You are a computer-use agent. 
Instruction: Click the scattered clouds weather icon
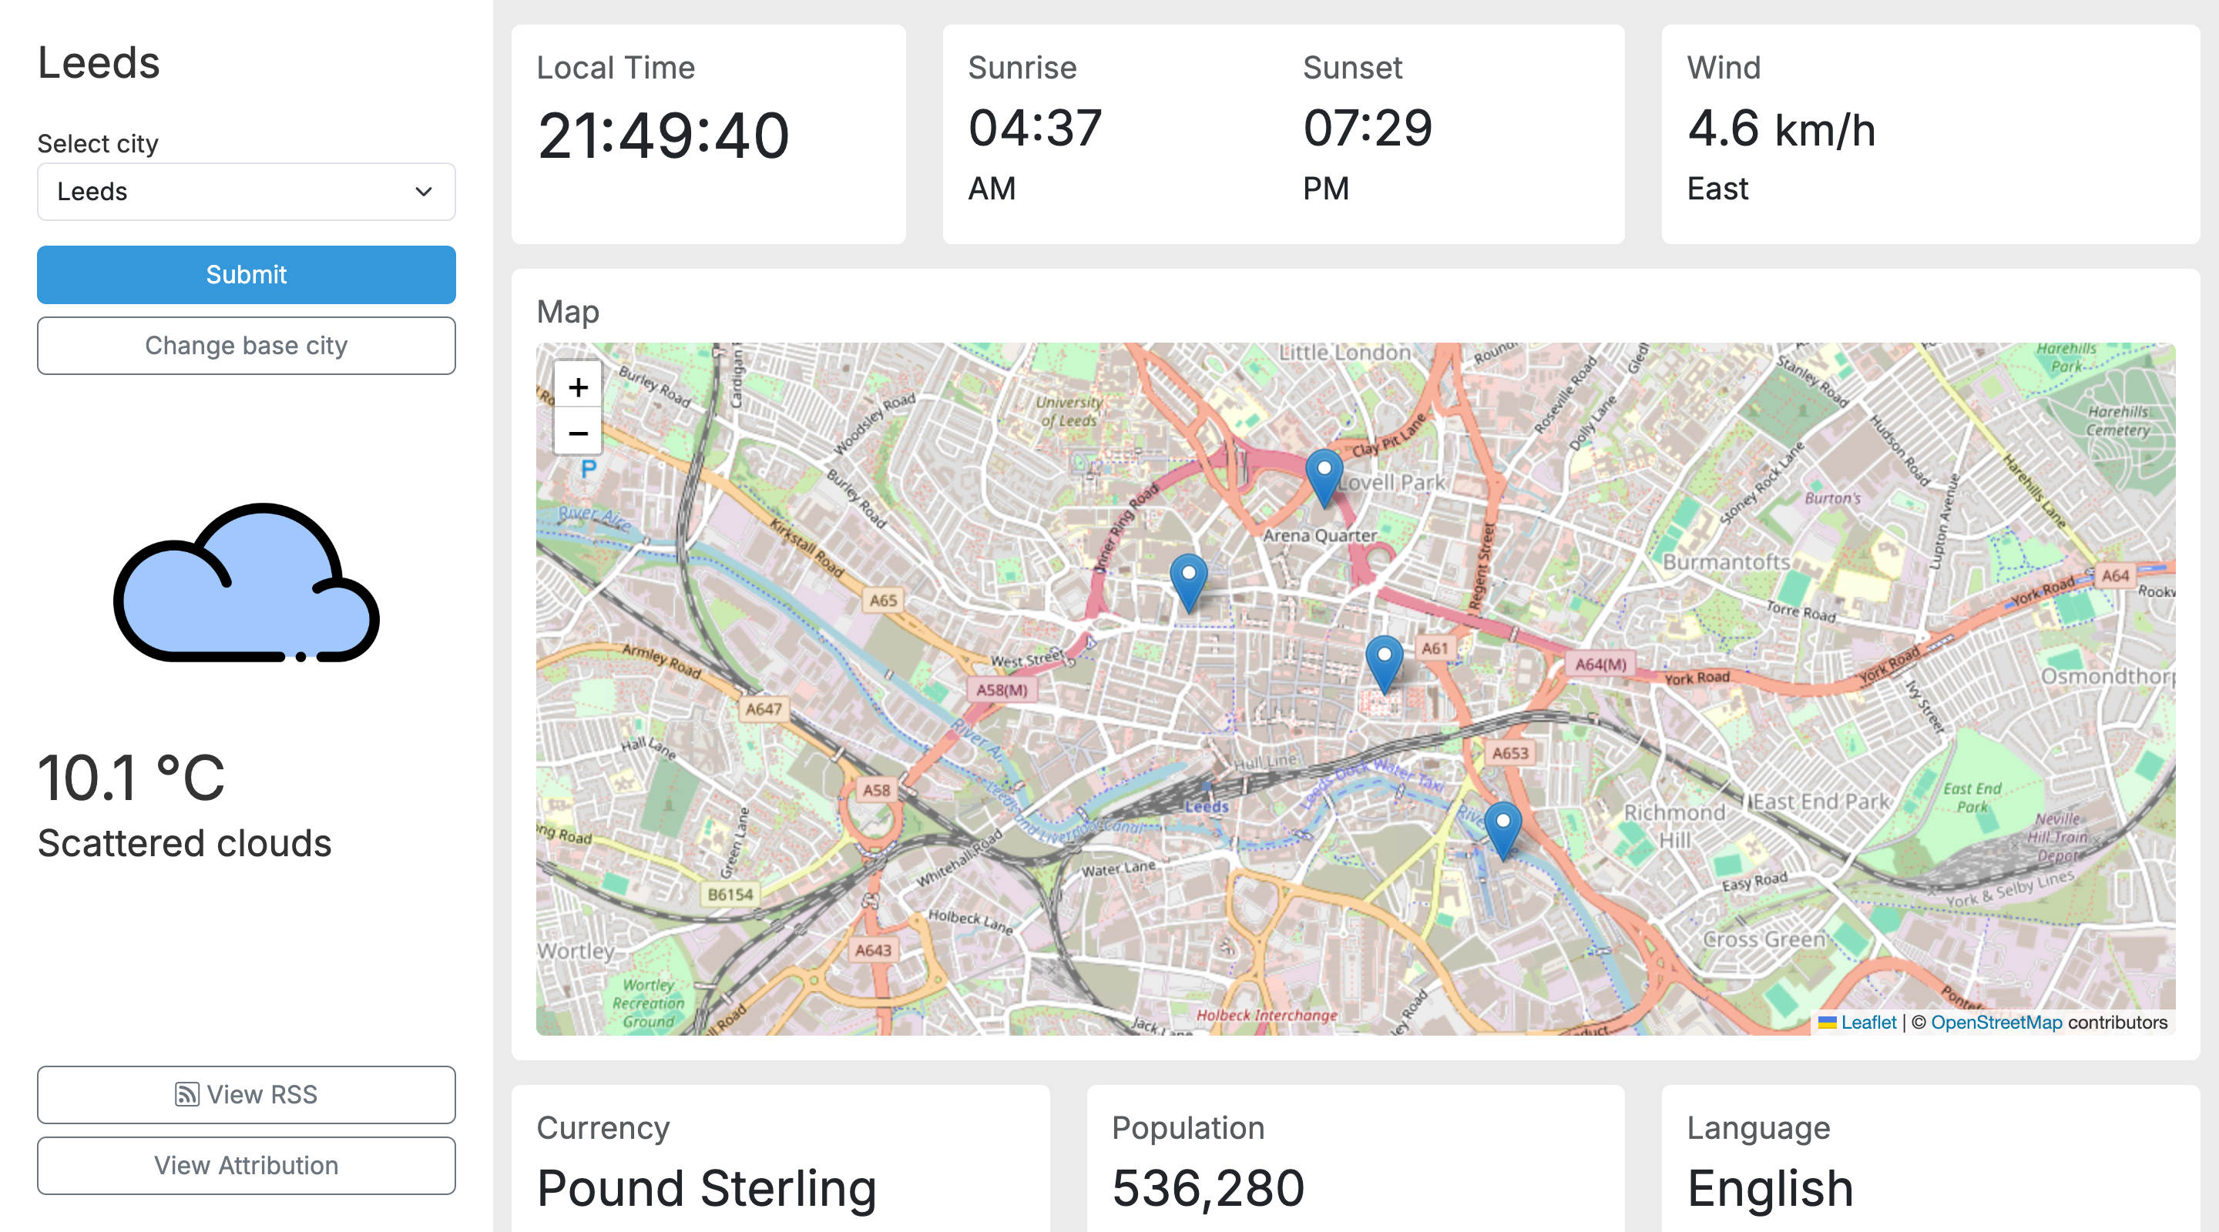(247, 583)
